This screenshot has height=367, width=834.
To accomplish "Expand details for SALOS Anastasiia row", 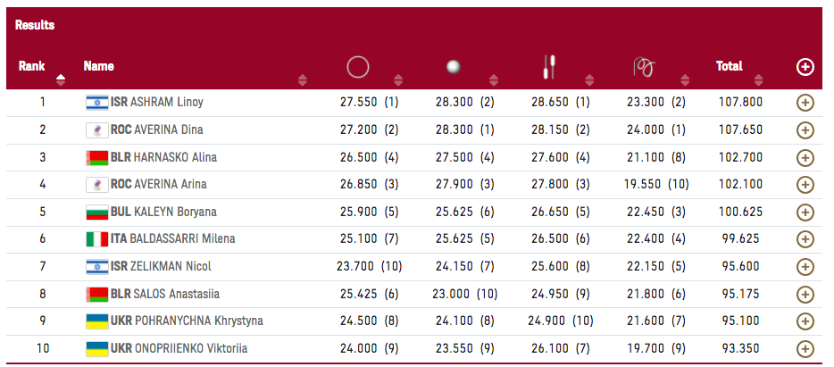I will click(805, 294).
